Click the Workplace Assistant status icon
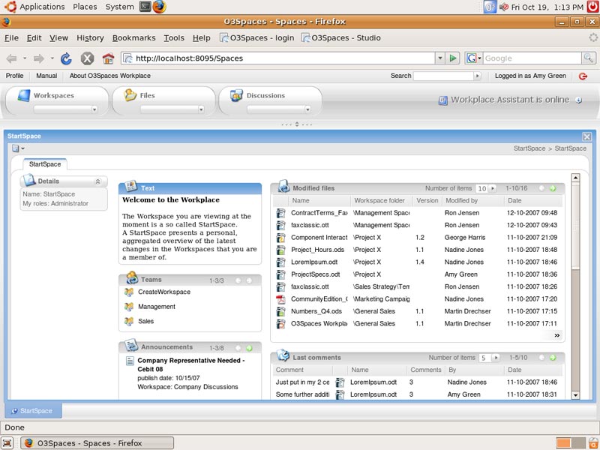The image size is (600, 450). click(442, 100)
